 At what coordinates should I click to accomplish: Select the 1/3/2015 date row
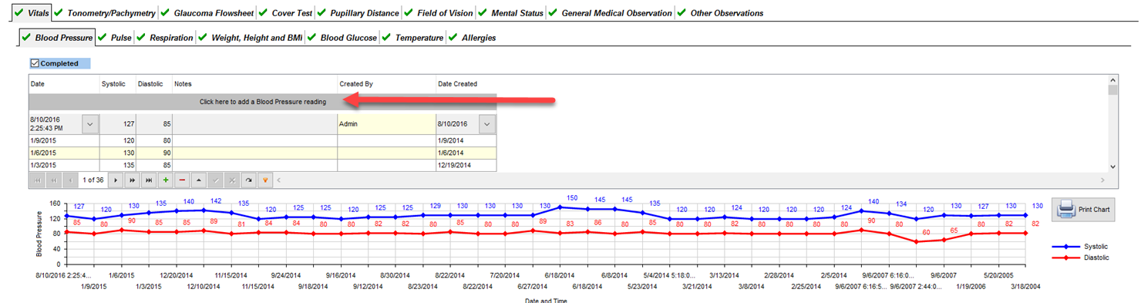(64, 165)
